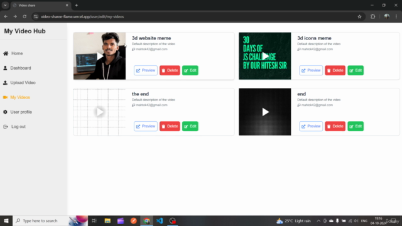Click the My Video Hub title
This screenshot has width=402, height=226.
tap(25, 31)
